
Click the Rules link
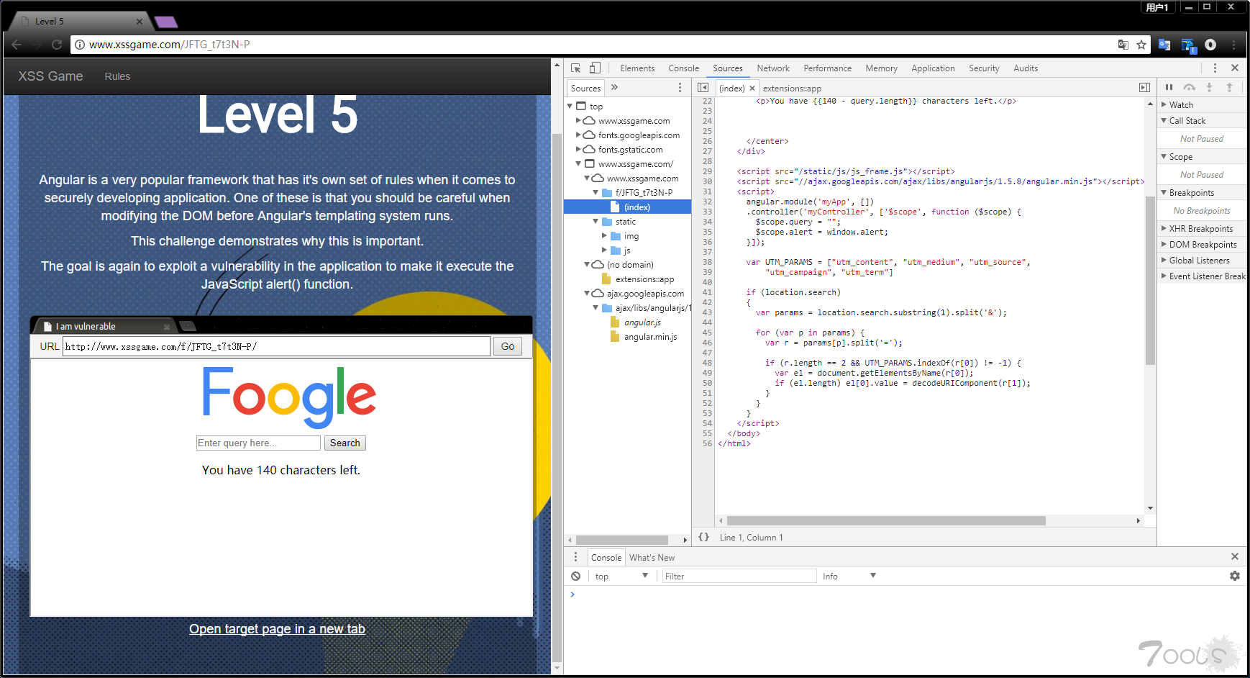[117, 76]
